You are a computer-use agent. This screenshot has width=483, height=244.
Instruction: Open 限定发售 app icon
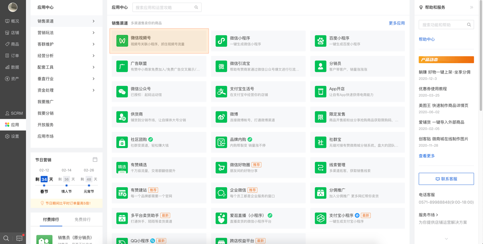[321, 117]
